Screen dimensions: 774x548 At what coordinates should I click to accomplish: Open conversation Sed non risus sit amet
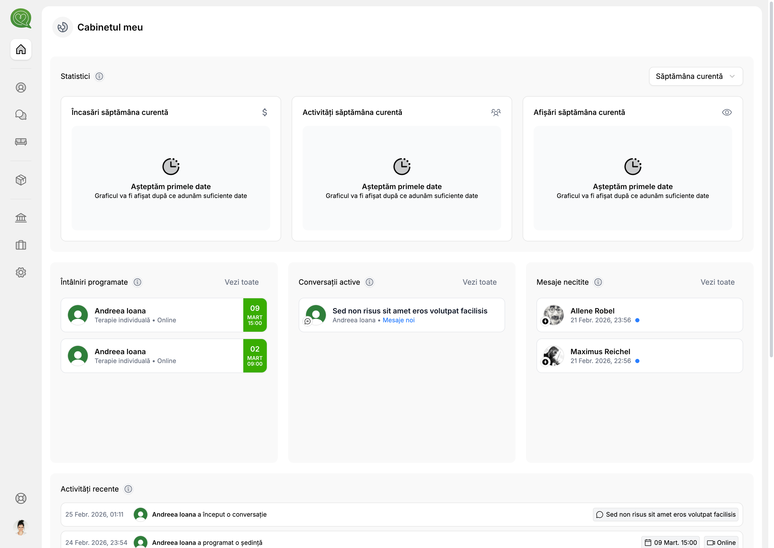(x=402, y=315)
